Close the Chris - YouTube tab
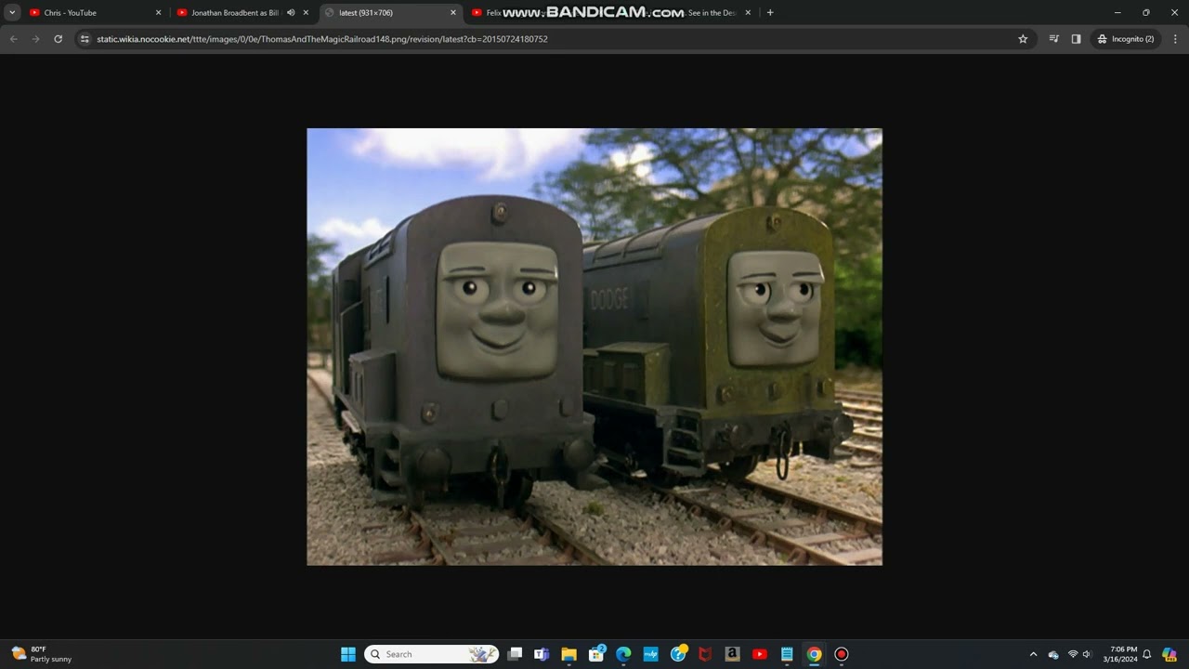The height and width of the screenshot is (669, 1189). [158, 13]
